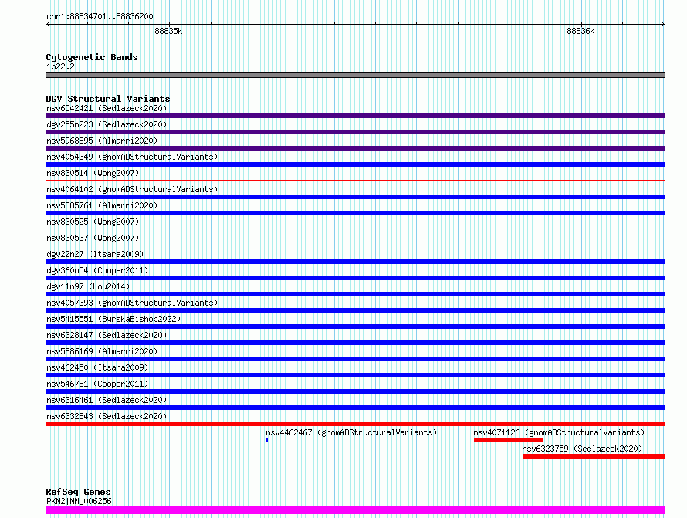Click the nsv830514 (Wong2007) variant label

[x=93, y=173]
